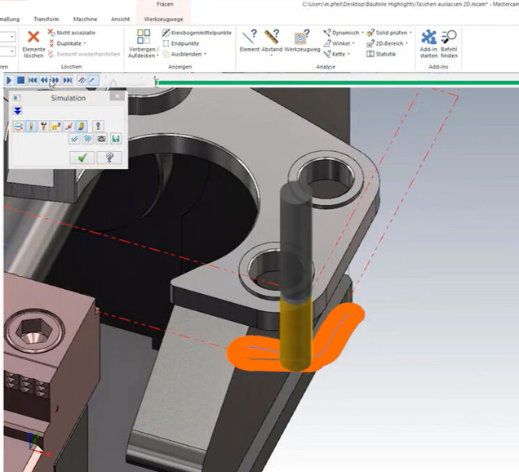The height and width of the screenshot is (472, 519).
Task: Click Element analysis tool
Action: [250, 41]
